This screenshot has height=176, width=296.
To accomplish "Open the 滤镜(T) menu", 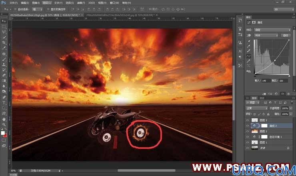I will [x=81, y=3].
